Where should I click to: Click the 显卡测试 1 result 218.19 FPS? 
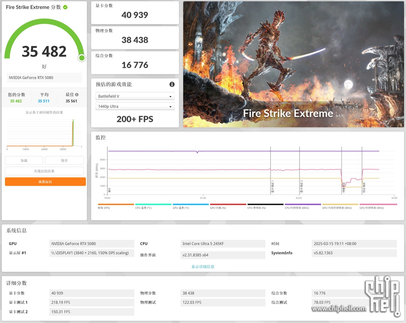coord(92,303)
